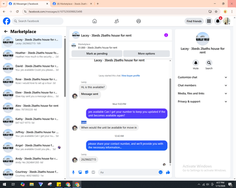The image size is (236, 188).
Task: Go back using Marketplace arrow
Action: coord(6,31)
